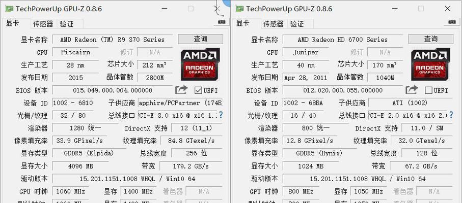The height and width of the screenshot is (203, 462).
Task: Click the Pitcairn GPU field
Action: (75, 52)
